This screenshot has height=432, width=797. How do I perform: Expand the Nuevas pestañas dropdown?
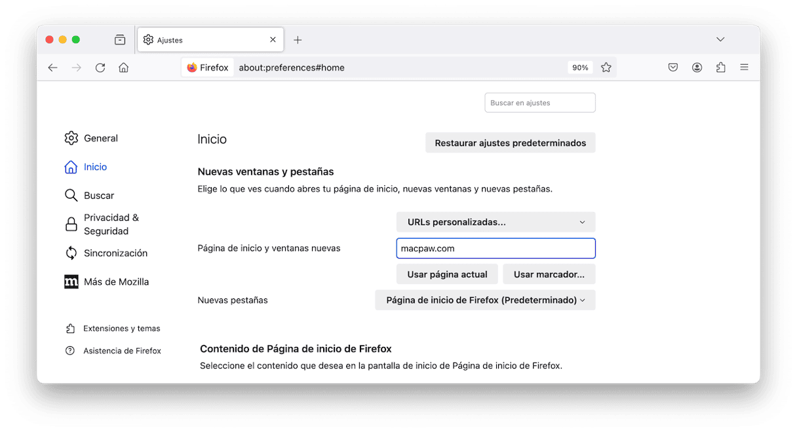(x=486, y=300)
